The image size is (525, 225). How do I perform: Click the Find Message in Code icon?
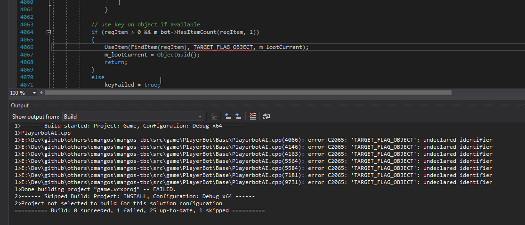pos(214,117)
